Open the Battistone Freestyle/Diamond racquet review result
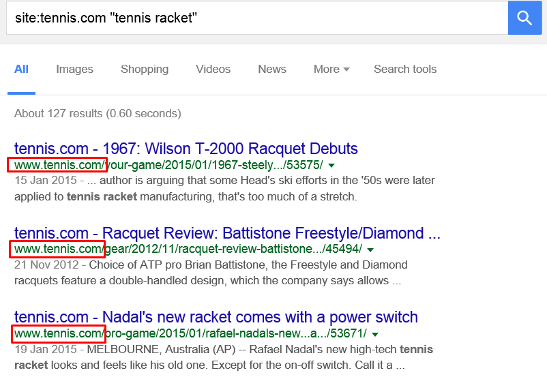This screenshot has width=547, height=377. [227, 233]
